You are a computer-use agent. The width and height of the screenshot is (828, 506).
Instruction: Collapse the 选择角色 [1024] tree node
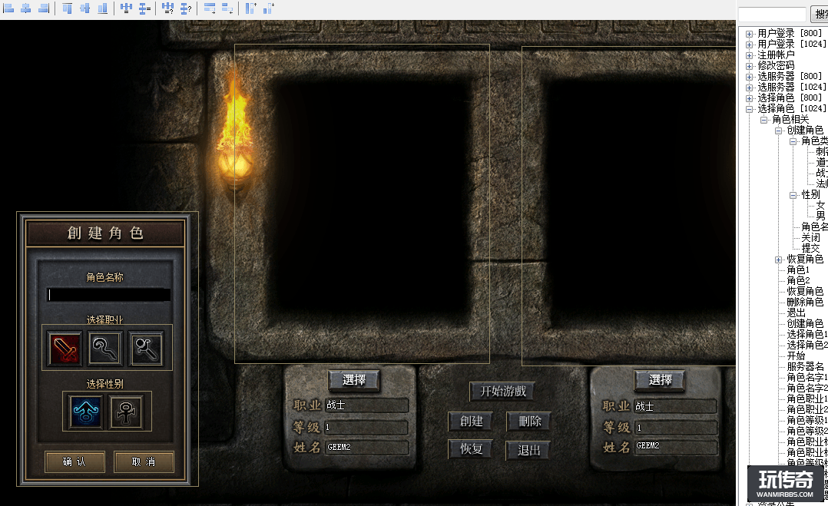(x=749, y=109)
